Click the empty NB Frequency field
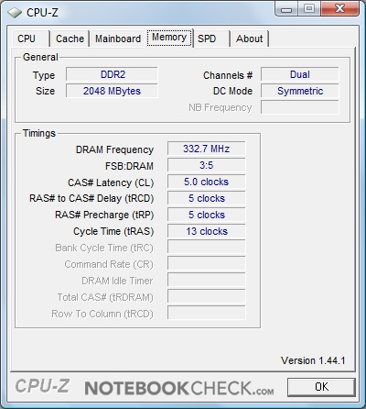Viewport: 366px width, 409px height. tap(300, 107)
